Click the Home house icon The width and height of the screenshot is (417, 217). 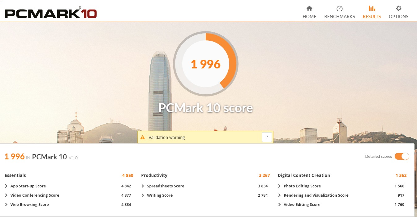click(x=309, y=8)
